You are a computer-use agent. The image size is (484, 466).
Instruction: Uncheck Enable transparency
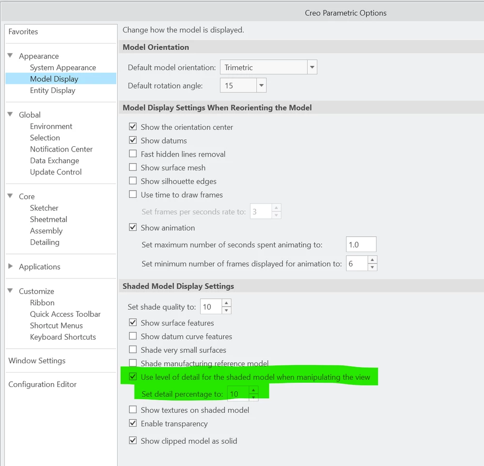click(133, 423)
